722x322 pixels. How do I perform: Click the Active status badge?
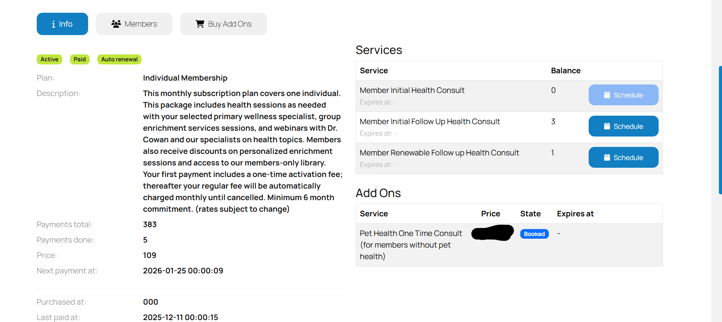49,59
